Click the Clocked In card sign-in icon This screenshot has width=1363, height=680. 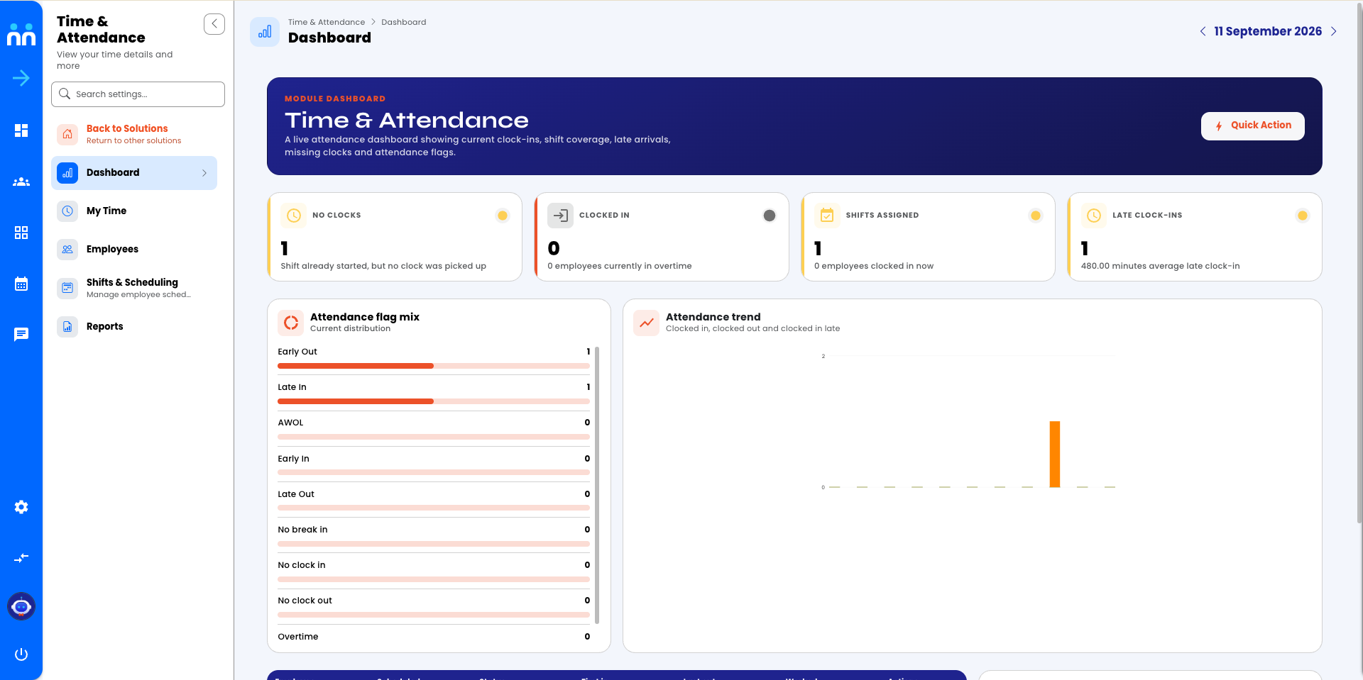pyautogui.click(x=560, y=216)
